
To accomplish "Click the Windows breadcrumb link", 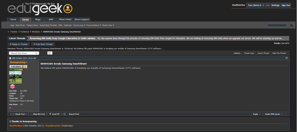I will pos(36,32).
